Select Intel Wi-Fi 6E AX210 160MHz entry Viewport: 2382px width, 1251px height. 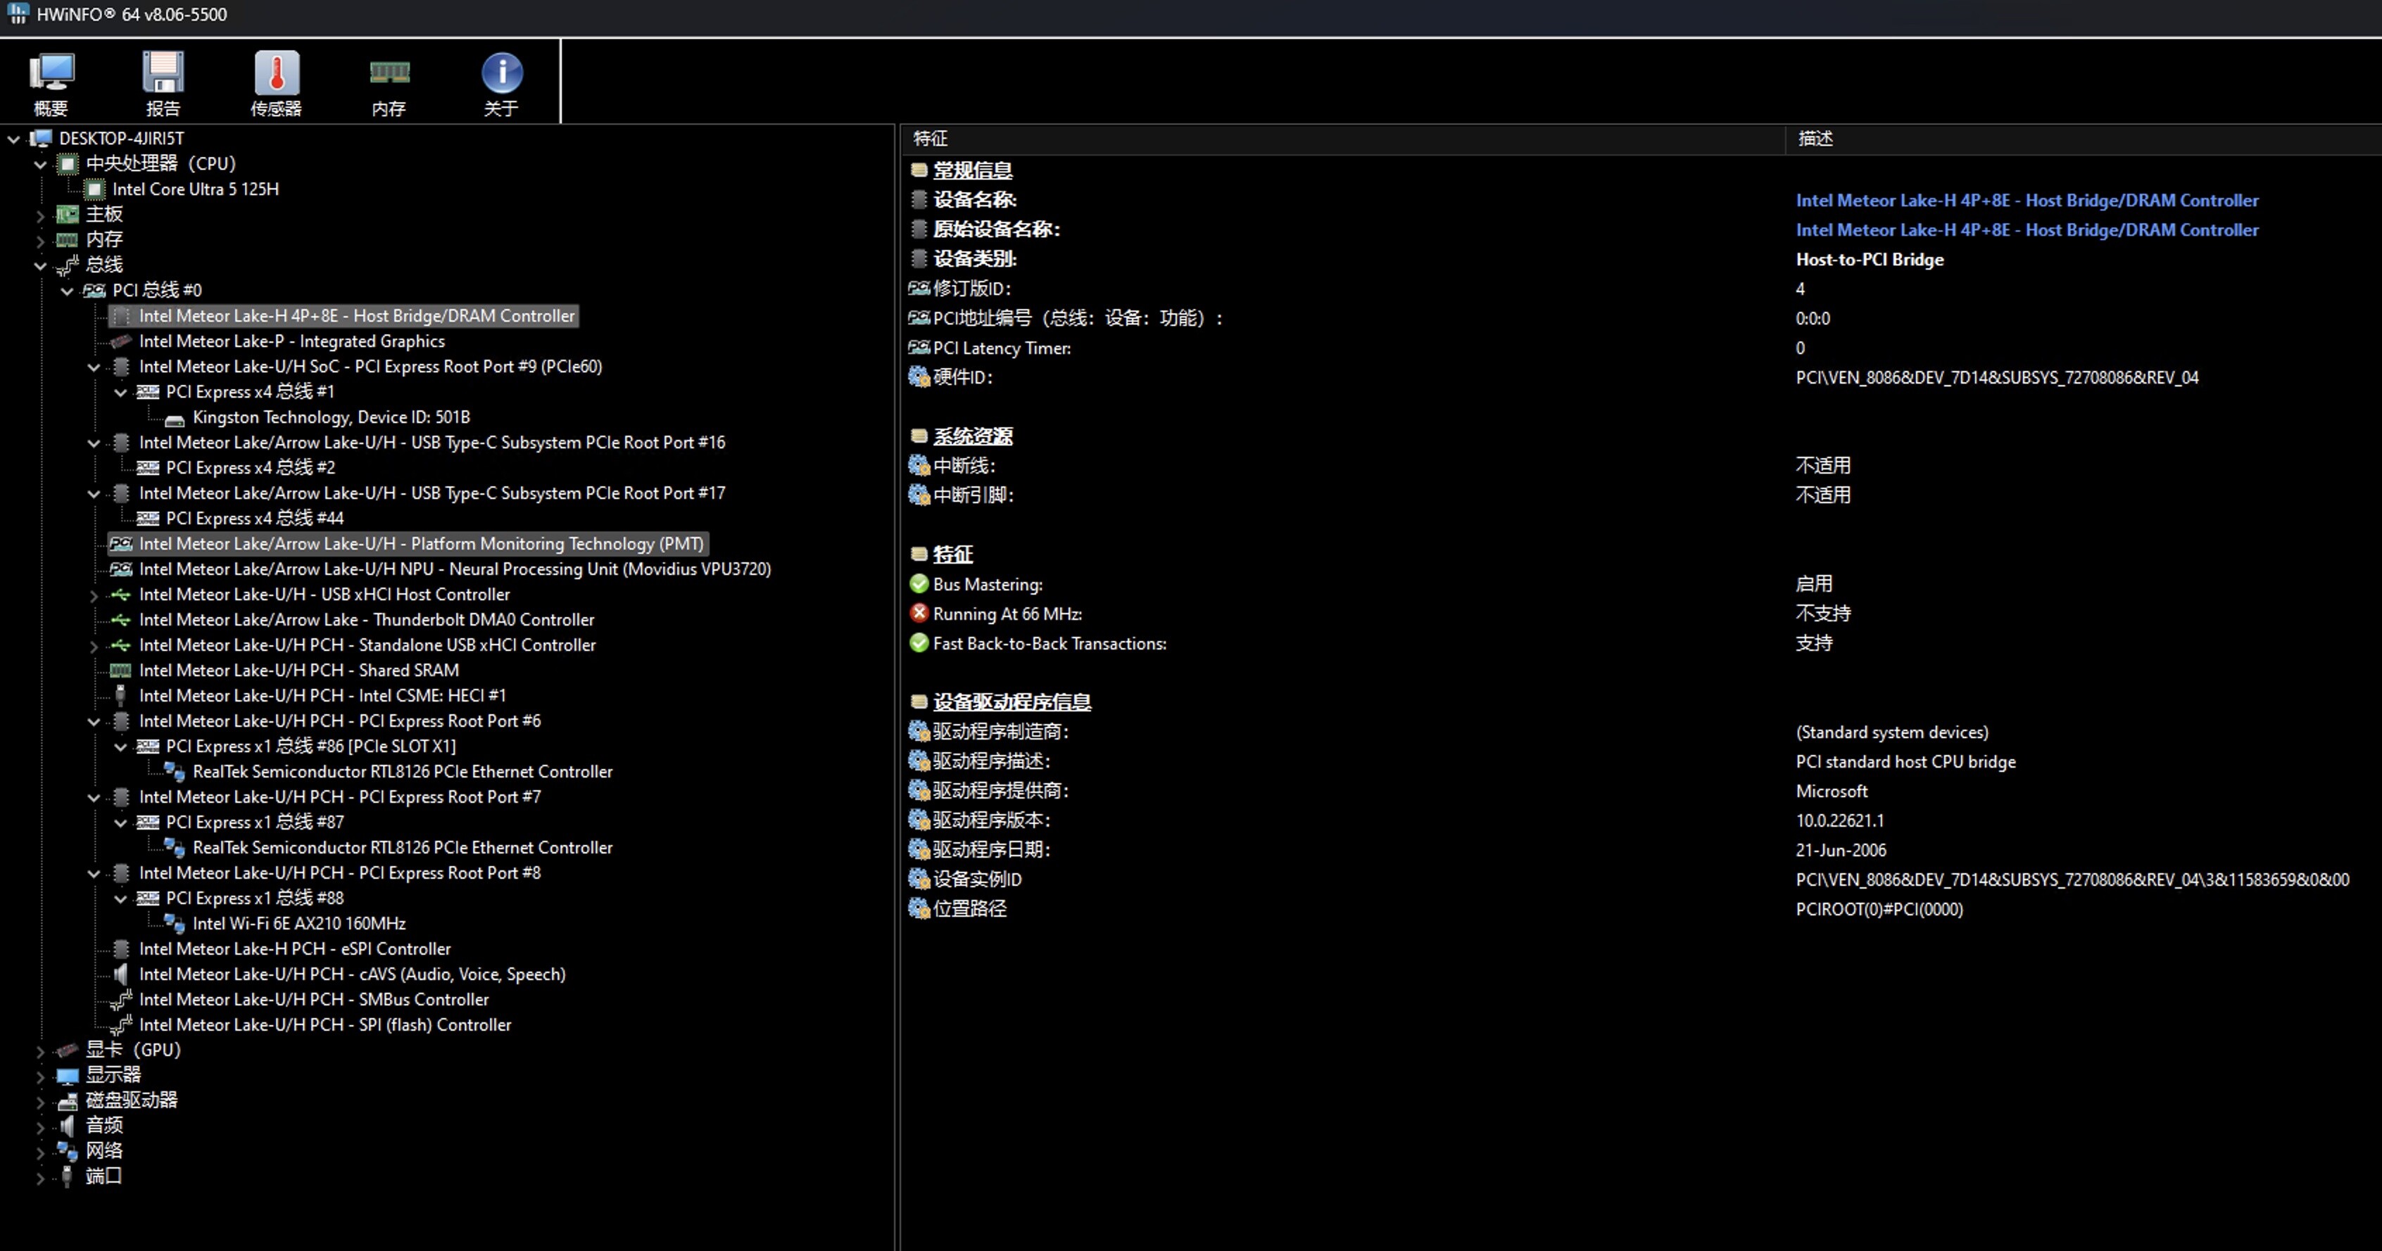(x=298, y=924)
